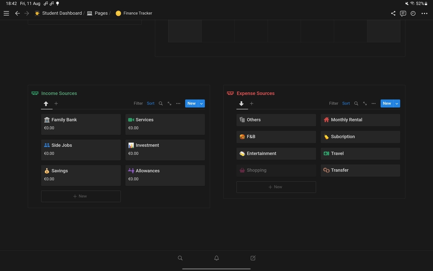Open Sort in Income Sources
The width and height of the screenshot is (433, 271).
pyautogui.click(x=150, y=103)
